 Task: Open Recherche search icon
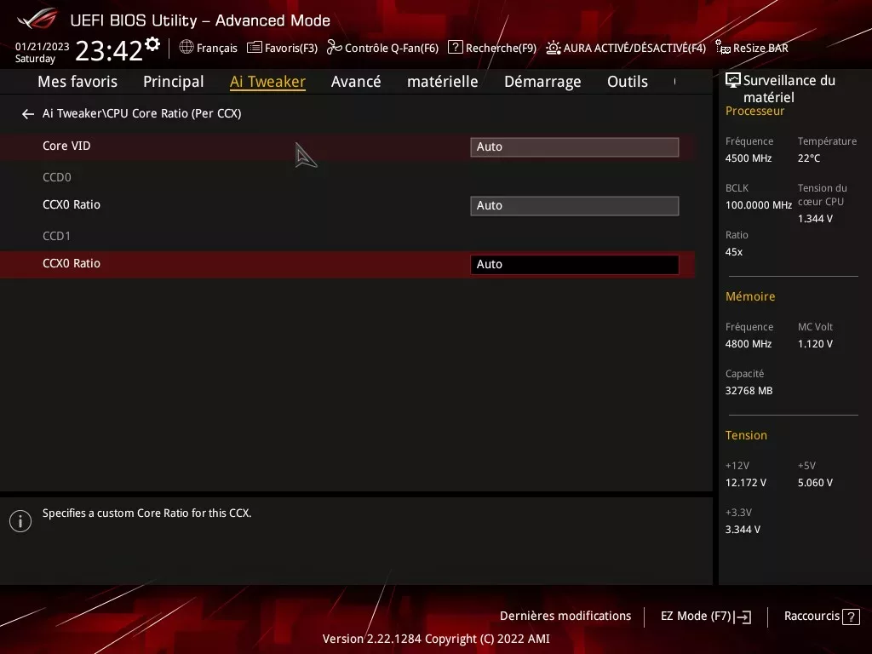pos(455,48)
